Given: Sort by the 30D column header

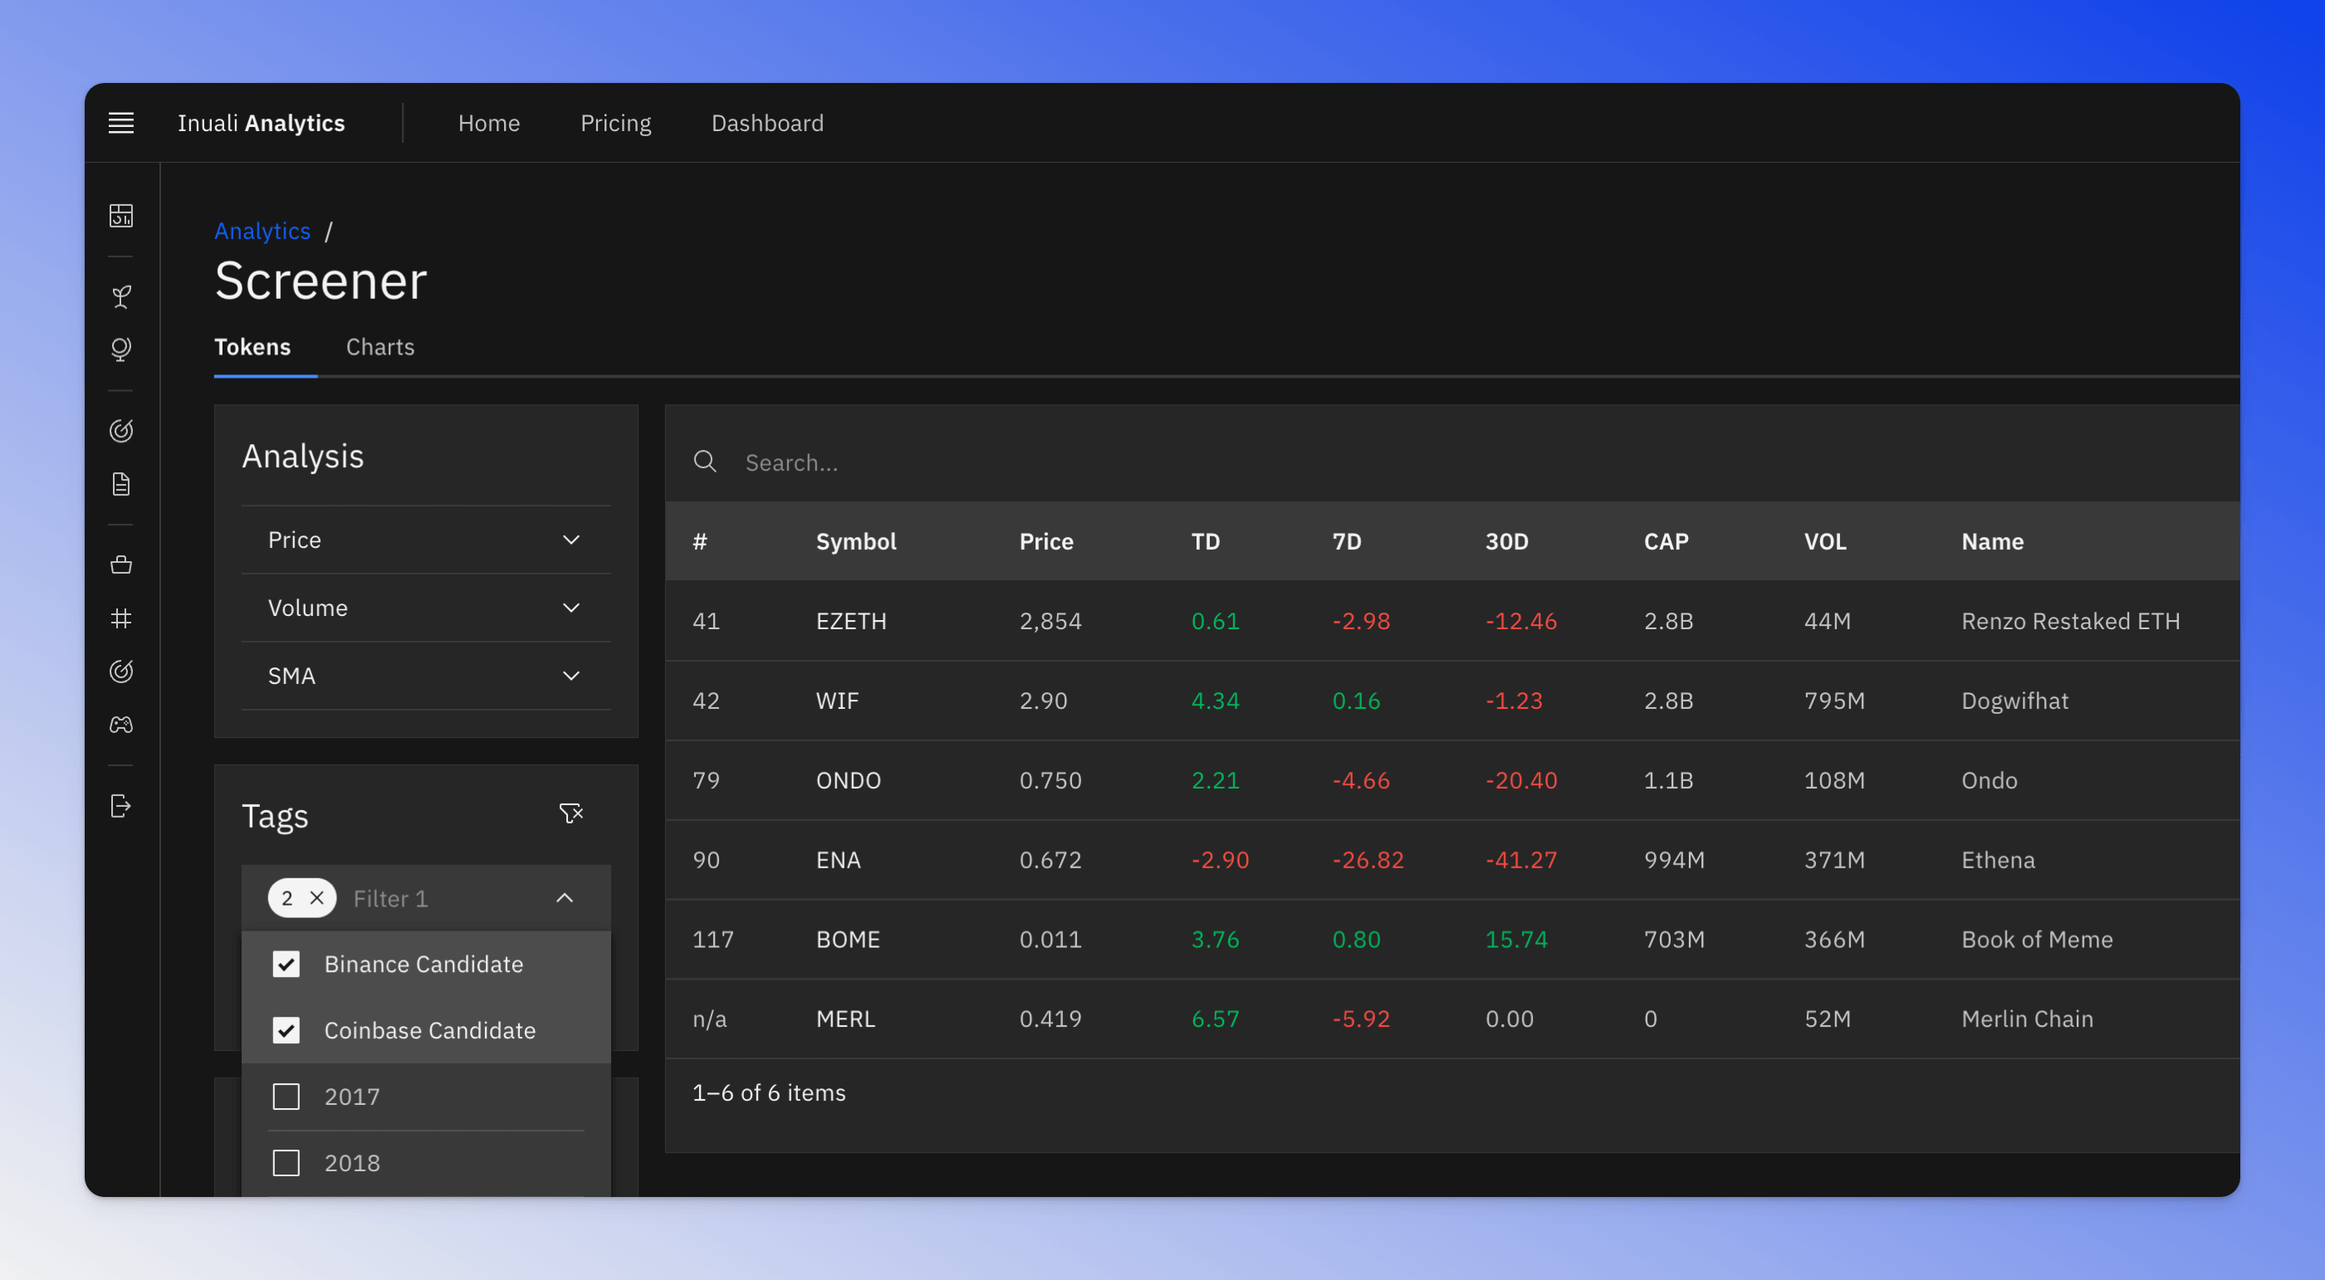Looking at the screenshot, I should click(x=1506, y=541).
